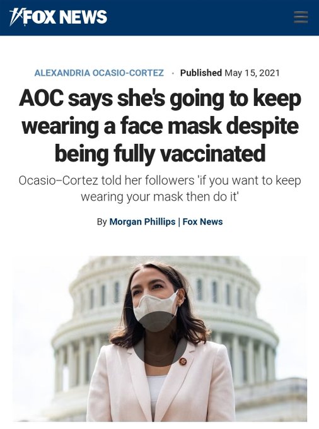
Task: Click the face mask in the photo
Action: coord(156,310)
